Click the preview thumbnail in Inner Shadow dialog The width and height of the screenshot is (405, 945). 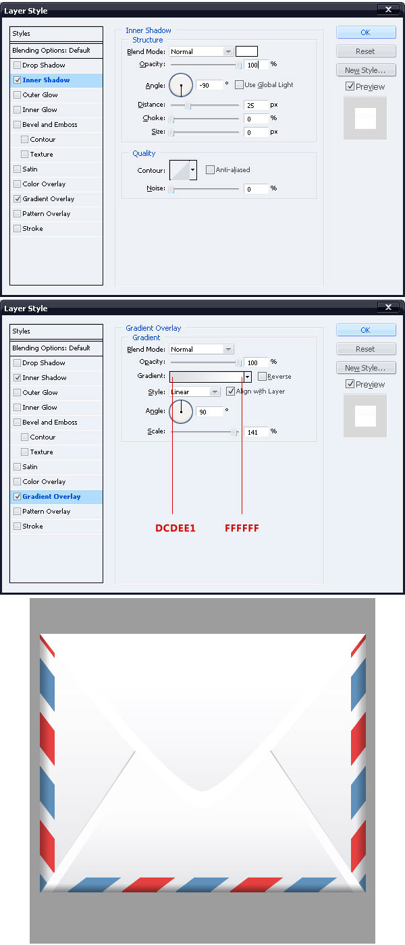(x=365, y=118)
